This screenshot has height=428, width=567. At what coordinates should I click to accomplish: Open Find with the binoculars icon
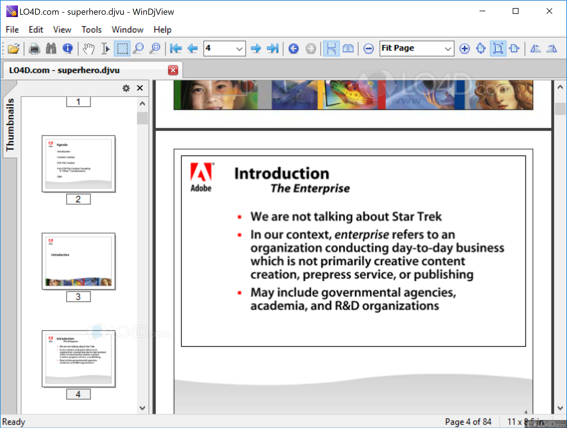[x=51, y=49]
